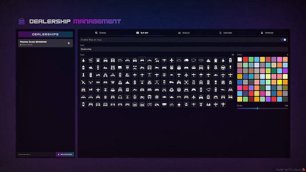Choose the flying saucer UFO blip icon

164,97
